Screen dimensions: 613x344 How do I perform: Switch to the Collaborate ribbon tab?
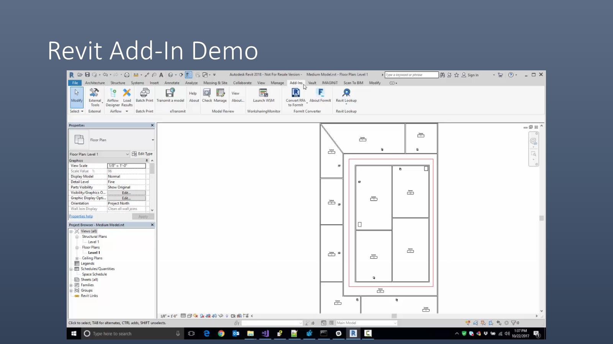[x=243, y=83]
